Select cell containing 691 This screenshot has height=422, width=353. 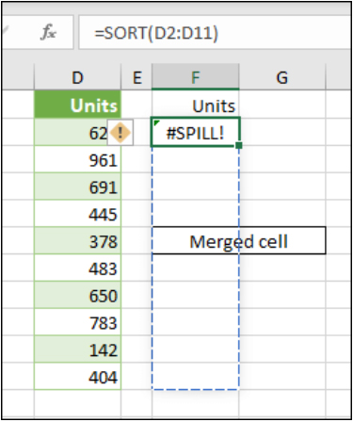77,187
